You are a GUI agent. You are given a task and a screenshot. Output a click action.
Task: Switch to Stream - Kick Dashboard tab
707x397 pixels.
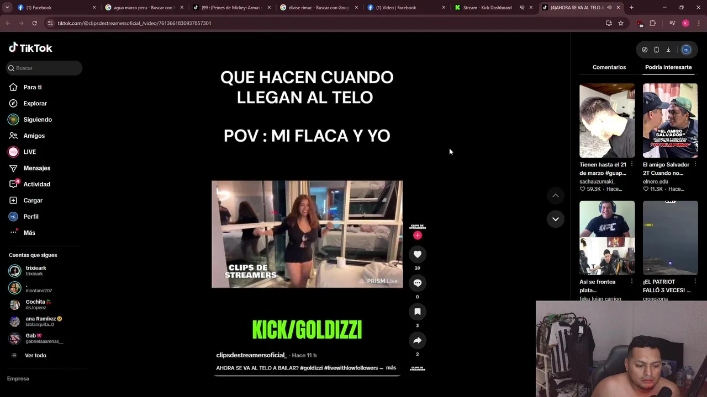(x=493, y=8)
